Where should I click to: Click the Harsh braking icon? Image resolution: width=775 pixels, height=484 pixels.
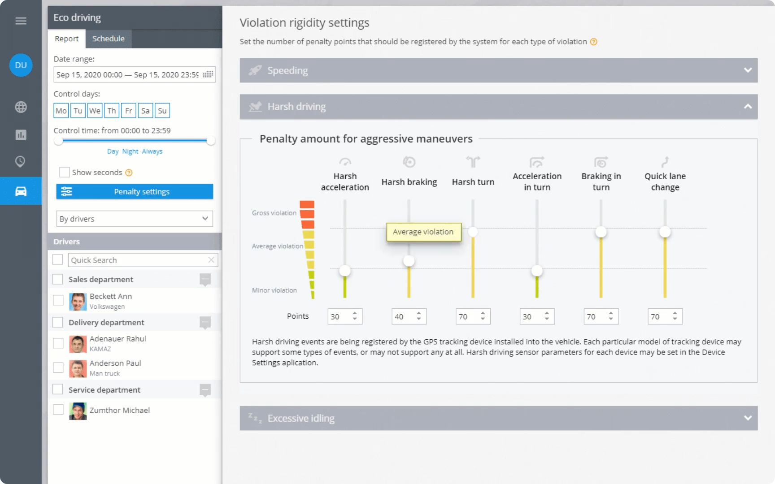[409, 162]
